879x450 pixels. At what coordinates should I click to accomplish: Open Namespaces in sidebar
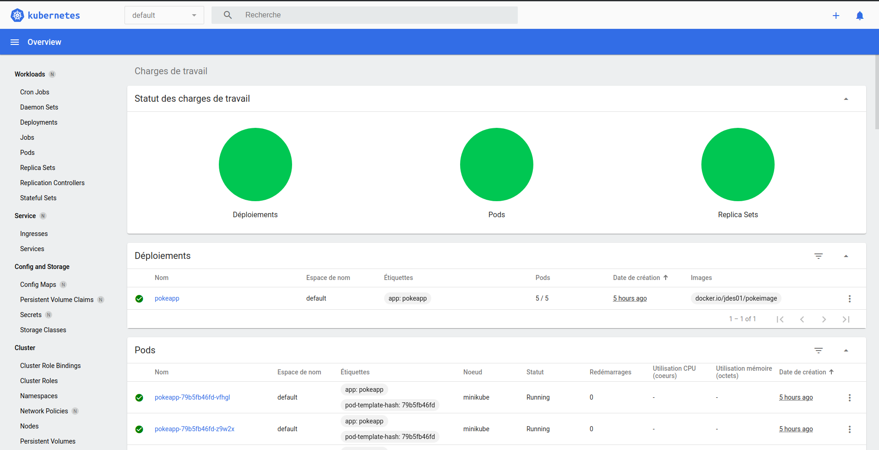point(39,396)
